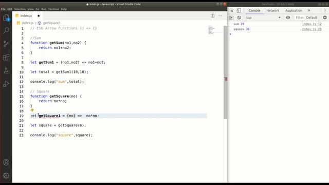Open editor More Actions ellipsis
This screenshot has width=329, height=185.
pyautogui.click(x=221, y=16)
